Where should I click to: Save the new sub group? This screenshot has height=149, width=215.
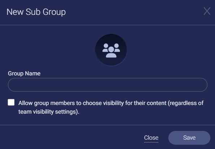(189, 138)
